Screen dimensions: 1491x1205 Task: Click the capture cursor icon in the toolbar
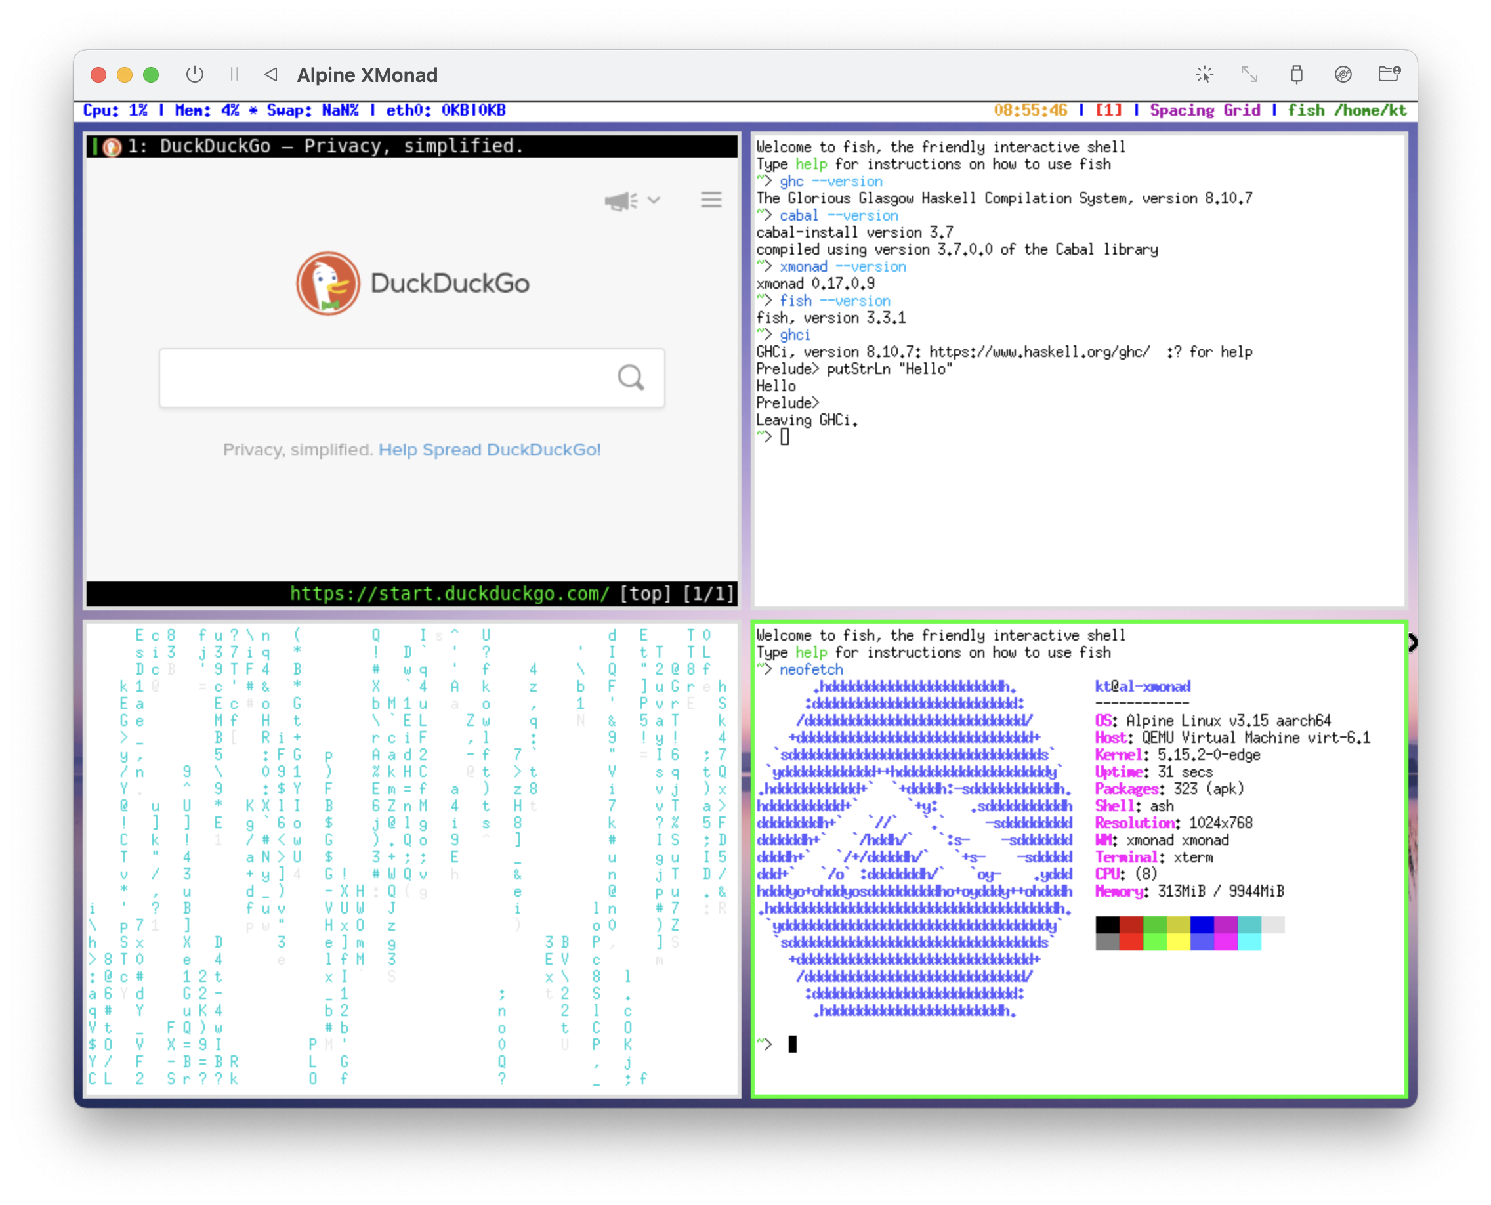[x=1205, y=73]
